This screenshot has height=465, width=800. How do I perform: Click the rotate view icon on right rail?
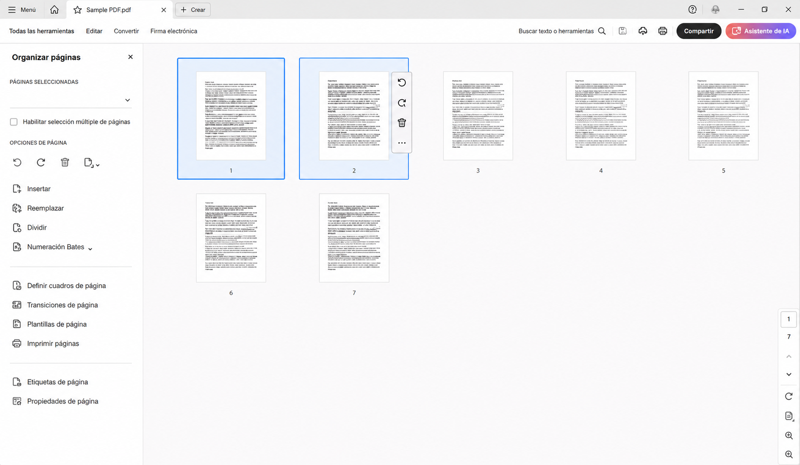pos(789,396)
